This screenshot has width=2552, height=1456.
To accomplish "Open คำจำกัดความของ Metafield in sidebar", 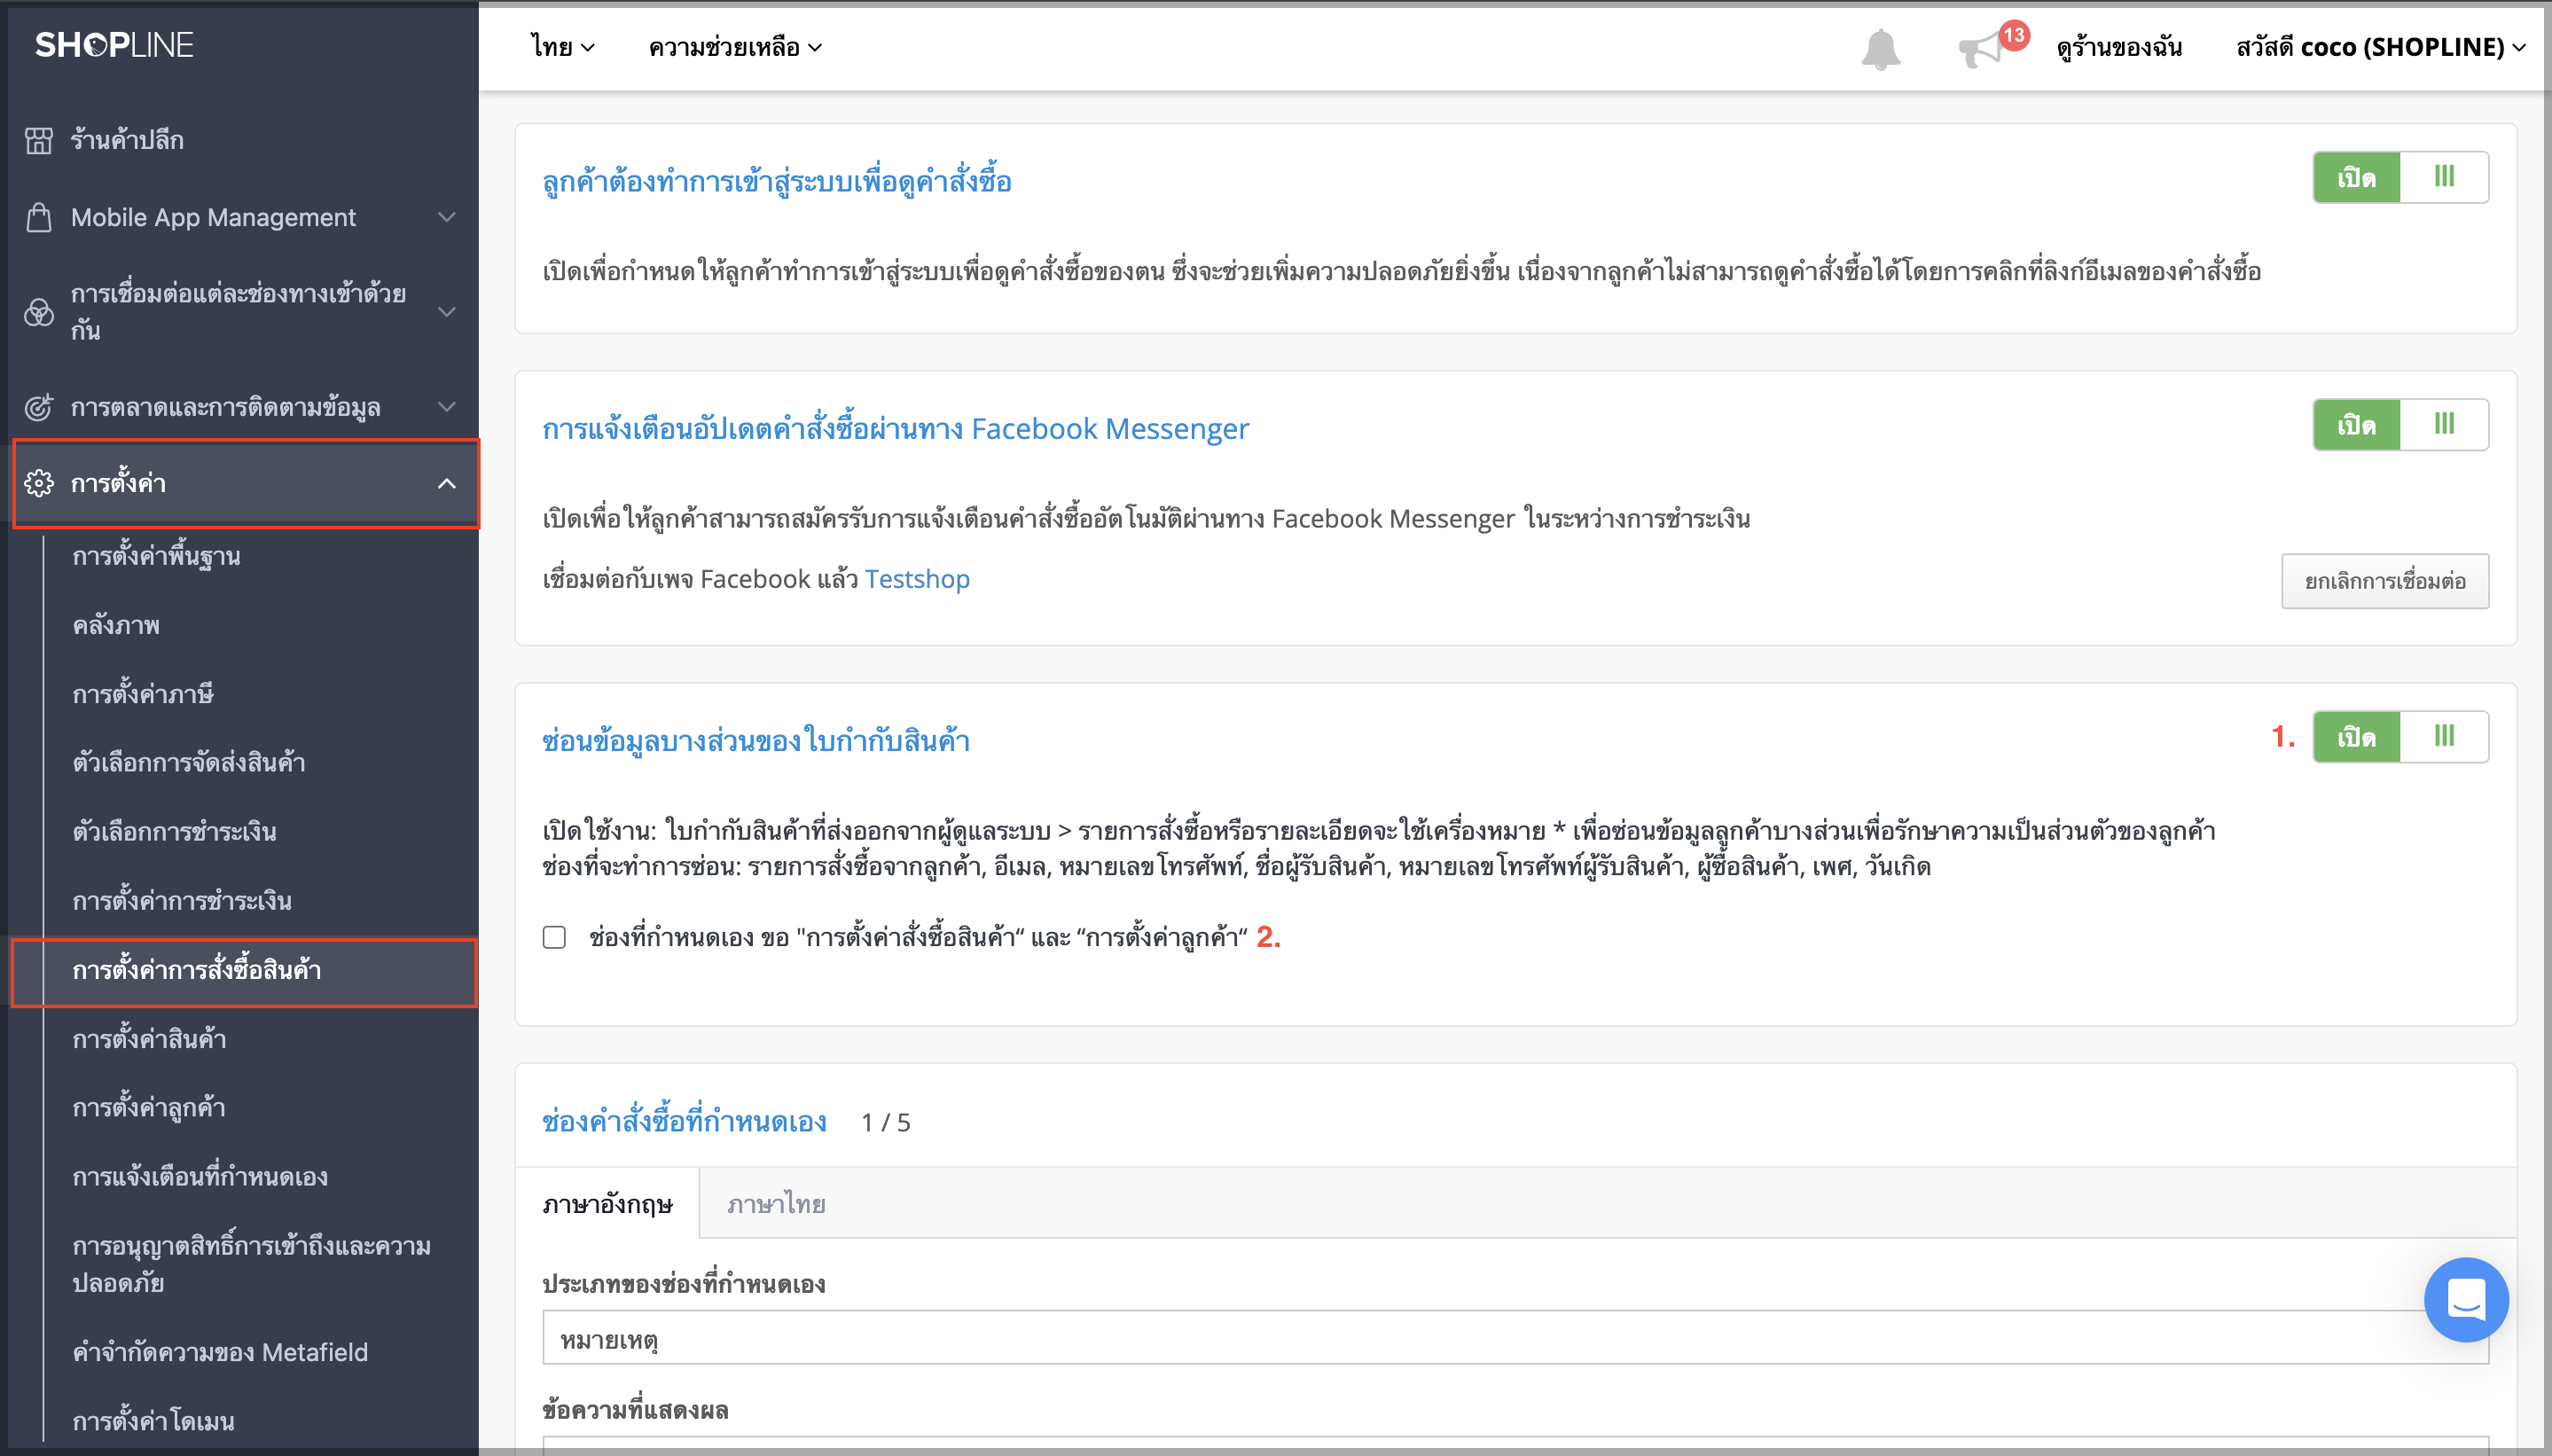I will click(220, 1352).
